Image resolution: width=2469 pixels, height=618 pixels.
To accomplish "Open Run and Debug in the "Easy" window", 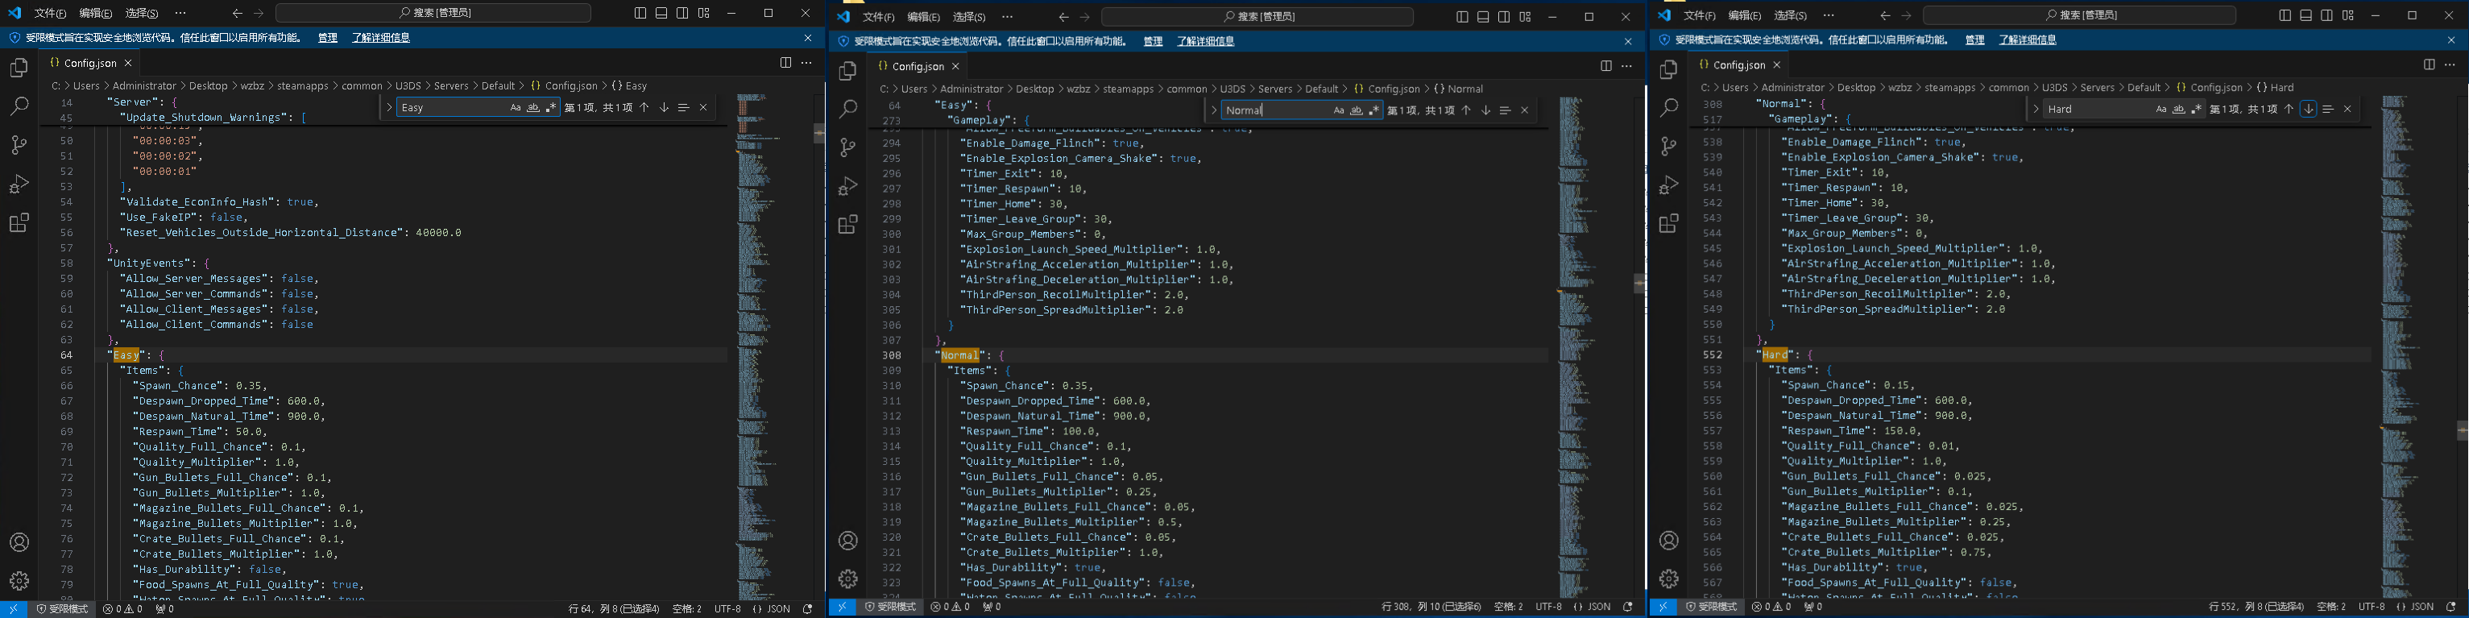I will pyautogui.click(x=19, y=184).
